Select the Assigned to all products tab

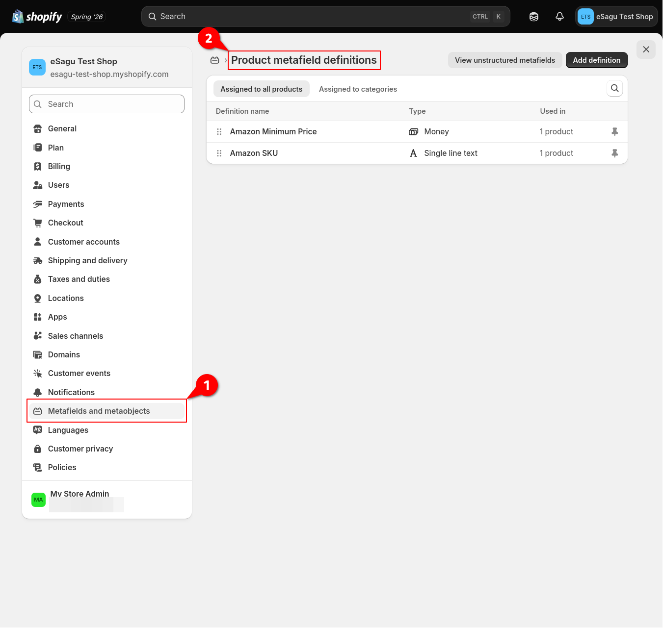[x=262, y=89]
